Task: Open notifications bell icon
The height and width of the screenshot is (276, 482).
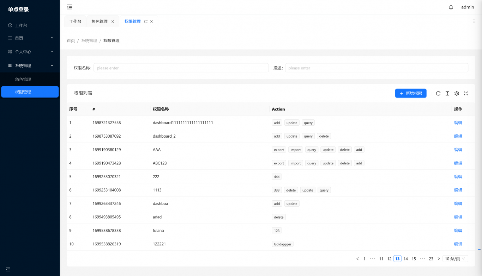Action: pyautogui.click(x=451, y=7)
